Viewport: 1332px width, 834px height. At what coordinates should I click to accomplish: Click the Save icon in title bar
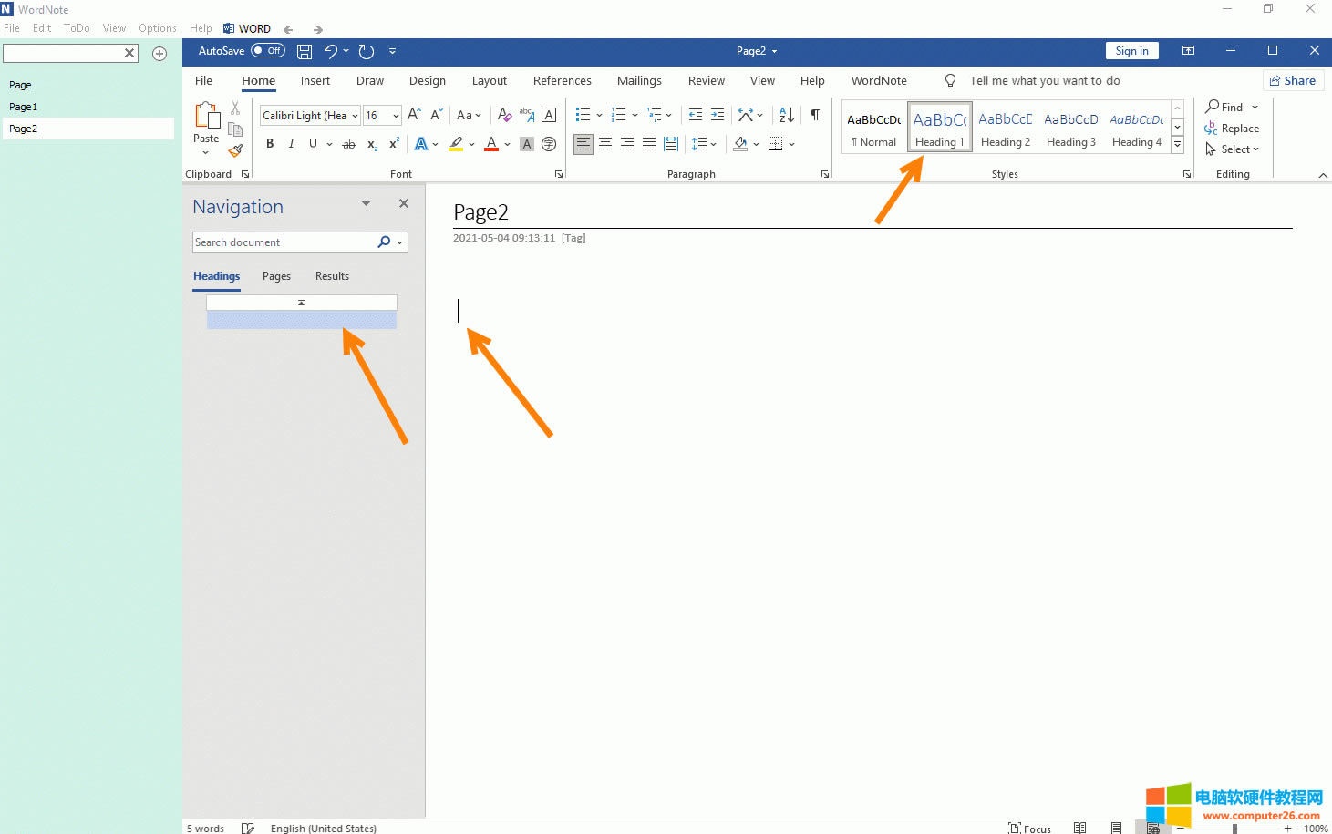tap(305, 52)
